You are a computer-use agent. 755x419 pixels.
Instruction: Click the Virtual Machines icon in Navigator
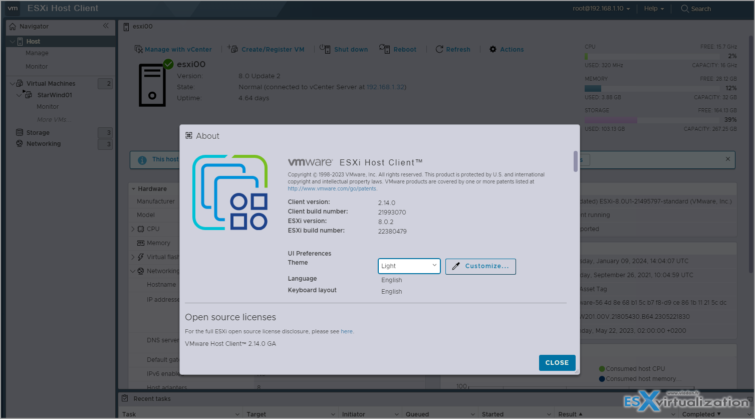pyautogui.click(x=20, y=83)
